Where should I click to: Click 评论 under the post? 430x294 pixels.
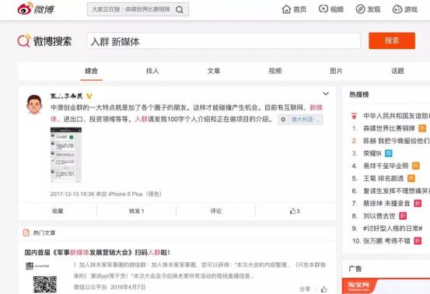[x=216, y=211]
